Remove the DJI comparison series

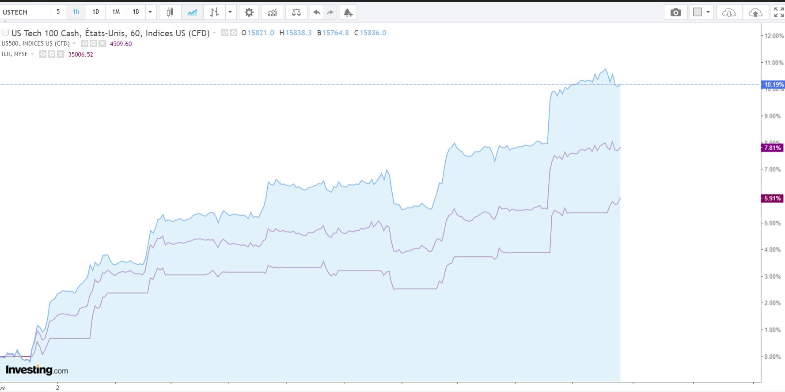click(60, 54)
